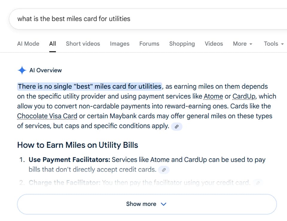287x221 pixels.
Task: Expand overview with Show more chevron
Action: [x=164, y=204]
